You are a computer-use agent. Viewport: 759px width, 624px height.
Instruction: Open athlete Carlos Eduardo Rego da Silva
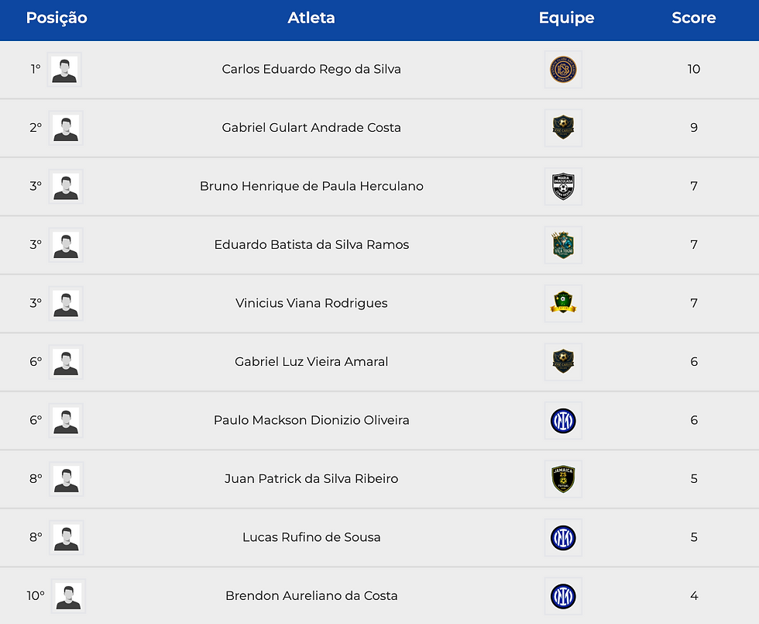point(311,70)
